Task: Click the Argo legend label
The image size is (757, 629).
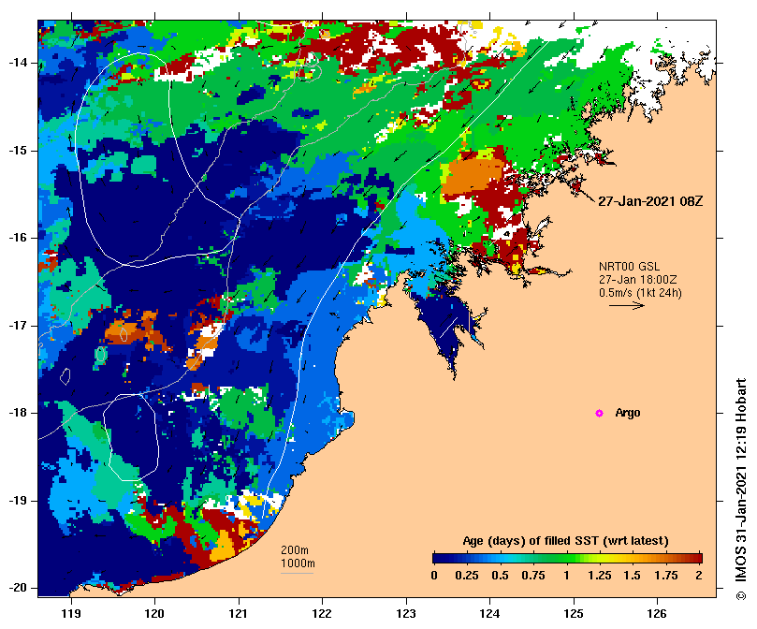Action: coord(628,413)
